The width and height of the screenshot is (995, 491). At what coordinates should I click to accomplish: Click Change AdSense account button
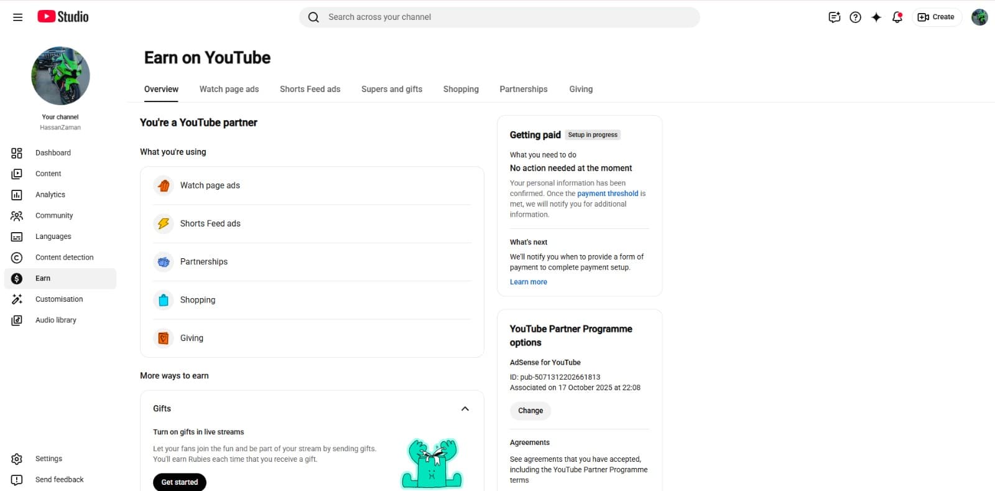(x=530, y=411)
